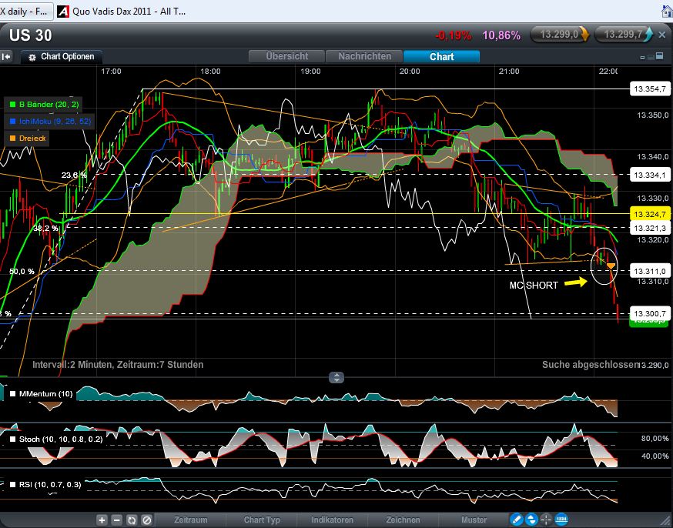The width and height of the screenshot is (673, 528).
Task: Refresh the chart with the reload icon
Action: (132, 520)
